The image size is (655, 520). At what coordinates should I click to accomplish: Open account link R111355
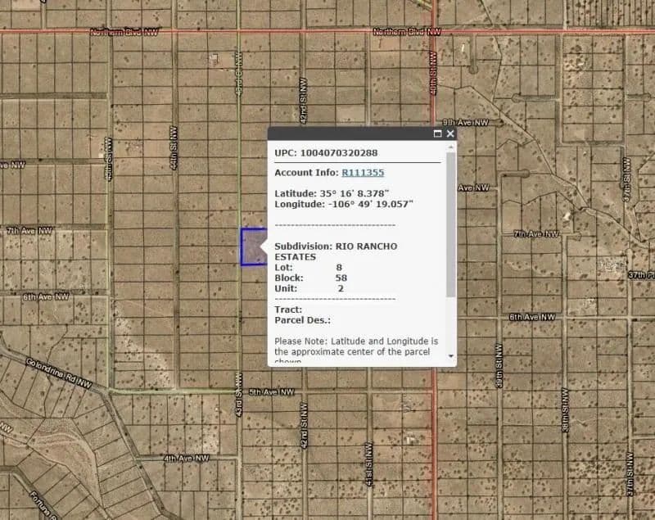[363, 173]
